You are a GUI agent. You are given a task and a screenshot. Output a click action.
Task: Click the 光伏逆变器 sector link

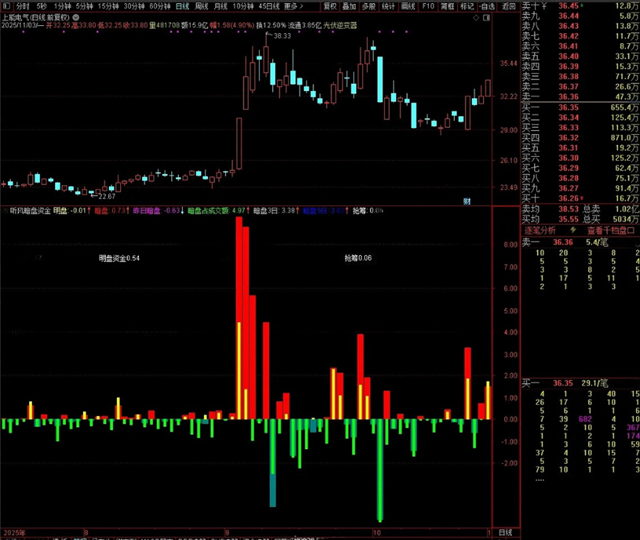pyautogui.click(x=340, y=25)
